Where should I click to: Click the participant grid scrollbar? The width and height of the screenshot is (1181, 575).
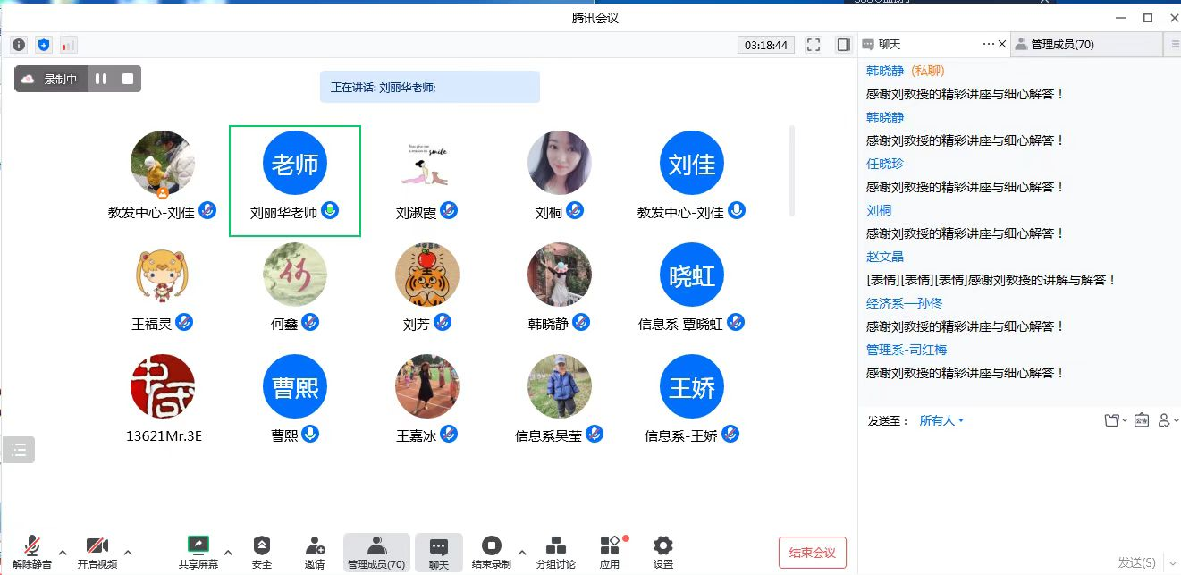point(791,170)
